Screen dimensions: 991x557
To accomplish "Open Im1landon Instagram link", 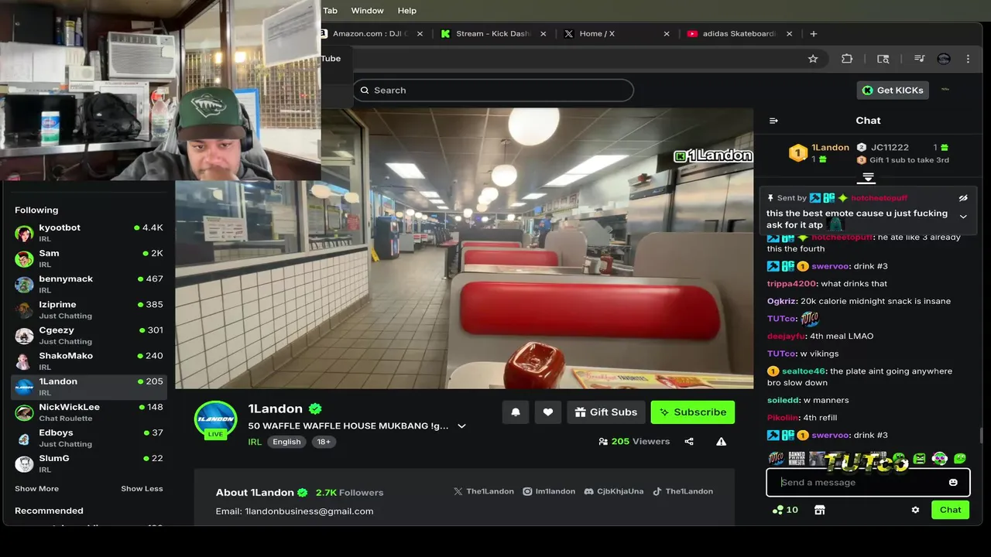I will [x=549, y=491].
